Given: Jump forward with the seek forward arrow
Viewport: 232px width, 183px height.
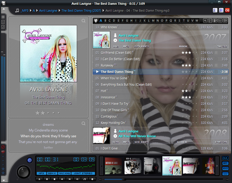Looking at the screenshot, I should pos(227,179).
